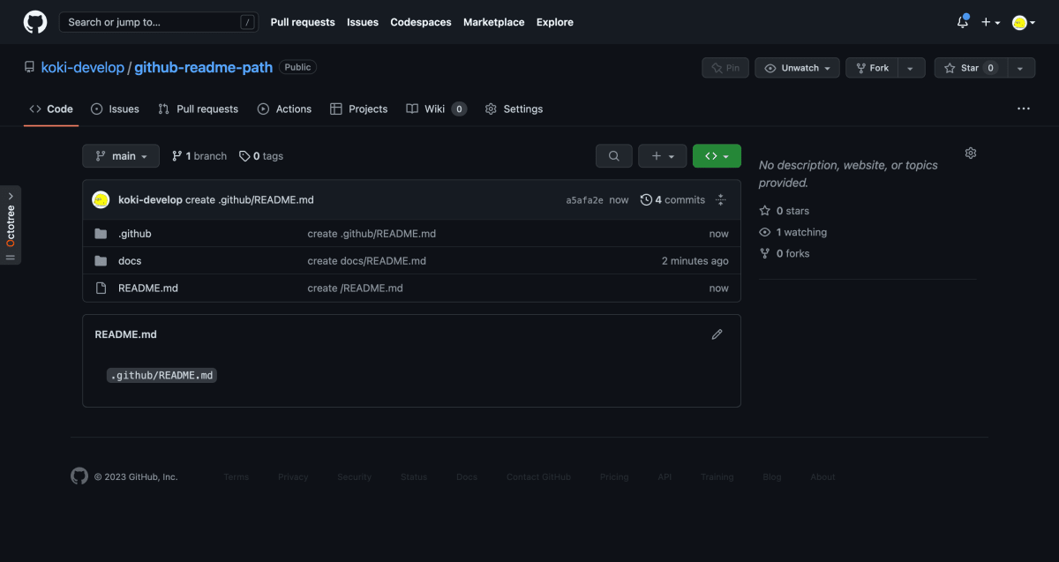Open koki-develop author link in commit row
Screen dimensions: 1059x562
[x=150, y=199]
